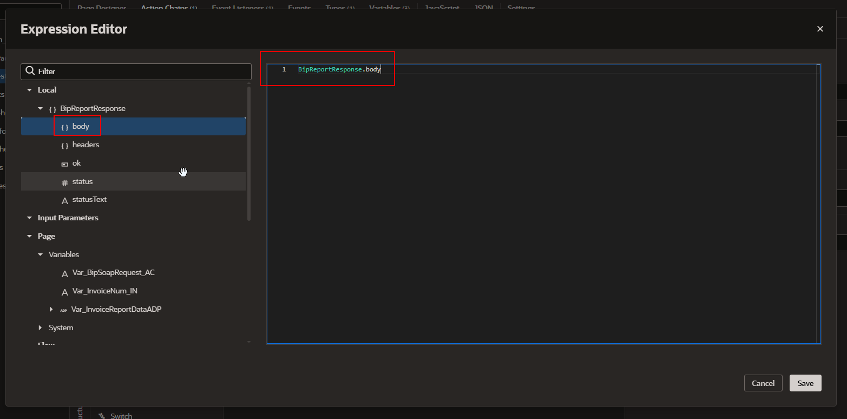Click the object icon beside headers
The width and height of the screenshot is (847, 419).
click(65, 146)
